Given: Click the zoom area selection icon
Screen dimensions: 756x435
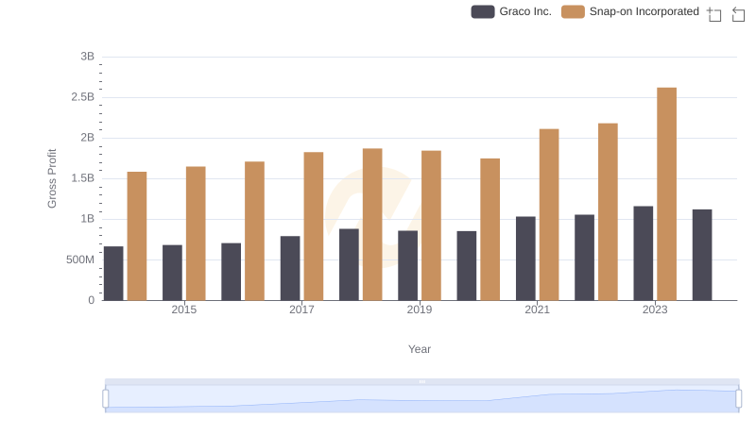Looking at the screenshot, I should pyautogui.click(x=714, y=14).
